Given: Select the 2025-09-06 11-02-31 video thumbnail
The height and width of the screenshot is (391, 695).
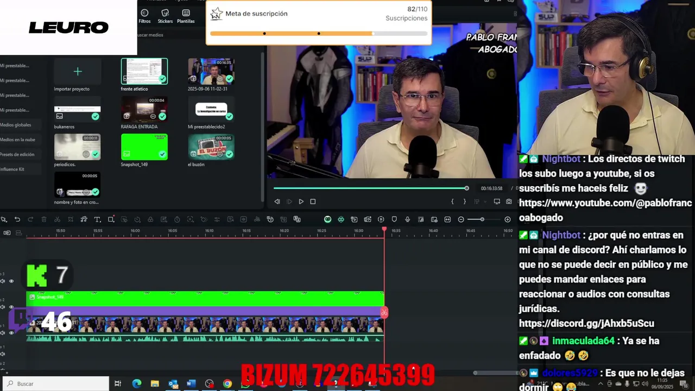Looking at the screenshot, I should [x=211, y=71].
